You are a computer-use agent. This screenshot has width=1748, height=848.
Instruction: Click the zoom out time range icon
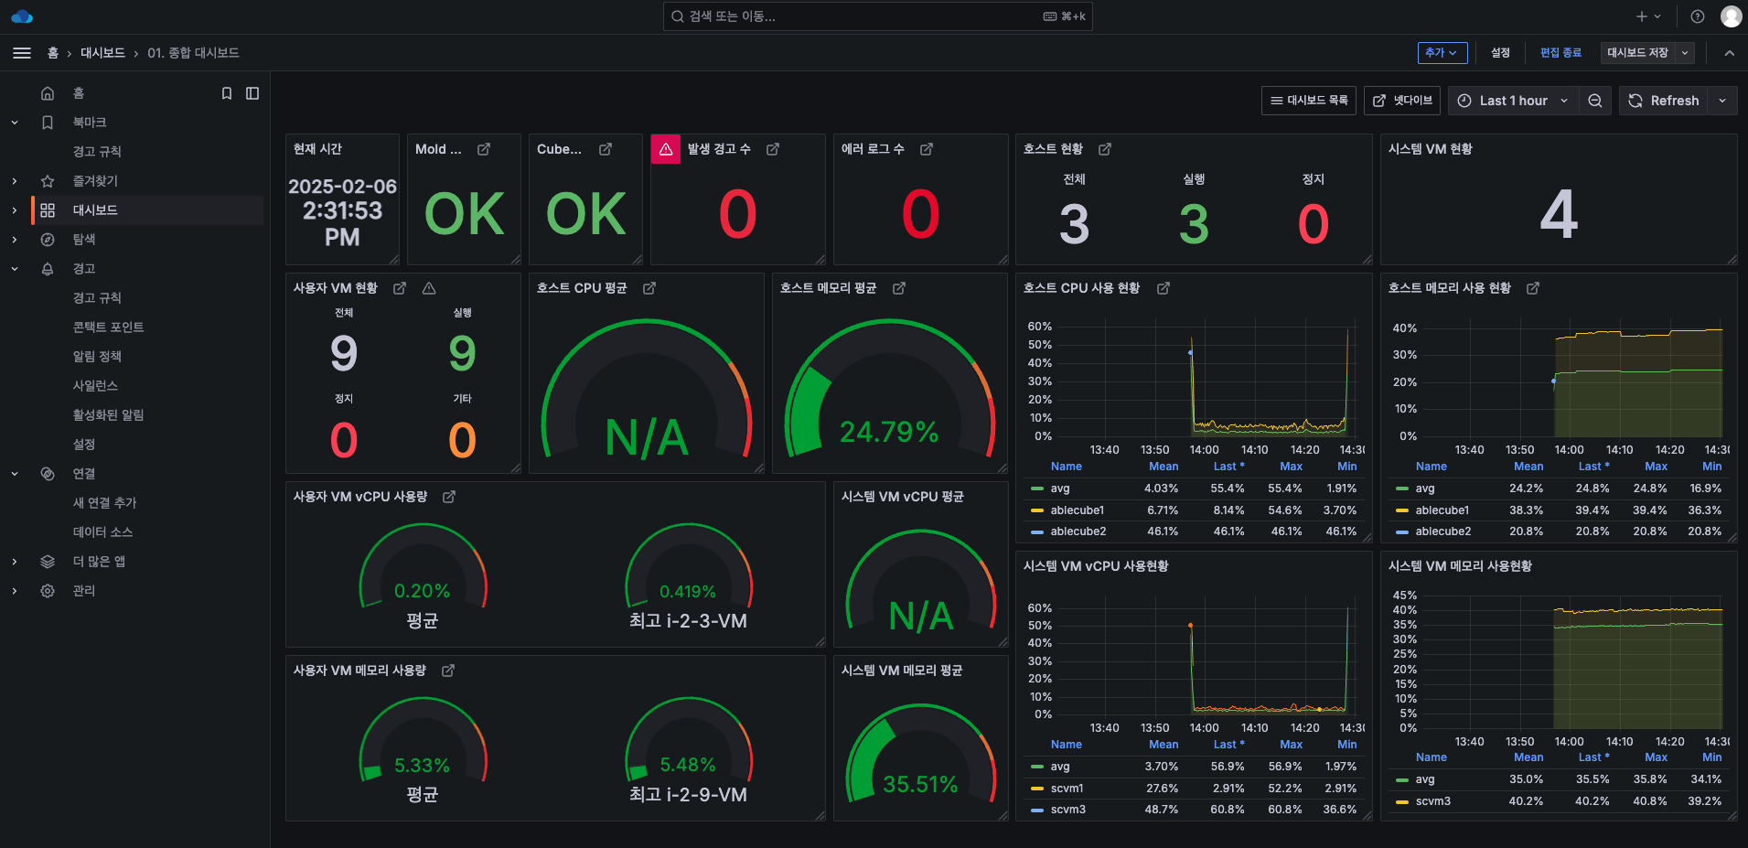[x=1594, y=101]
